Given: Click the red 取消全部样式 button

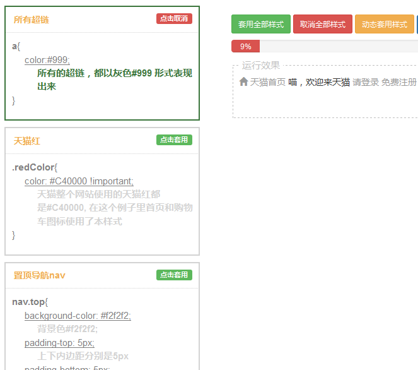Looking at the screenshot, I should click(x=323, y=24).
